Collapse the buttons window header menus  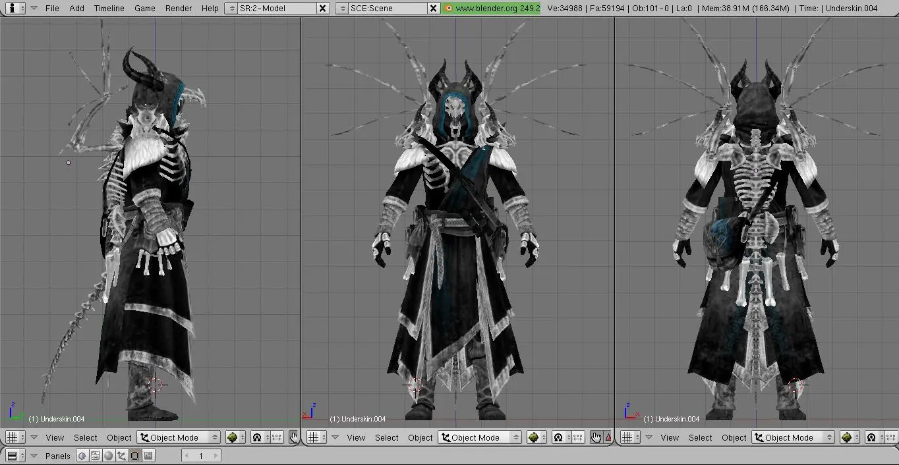[34, 456]
